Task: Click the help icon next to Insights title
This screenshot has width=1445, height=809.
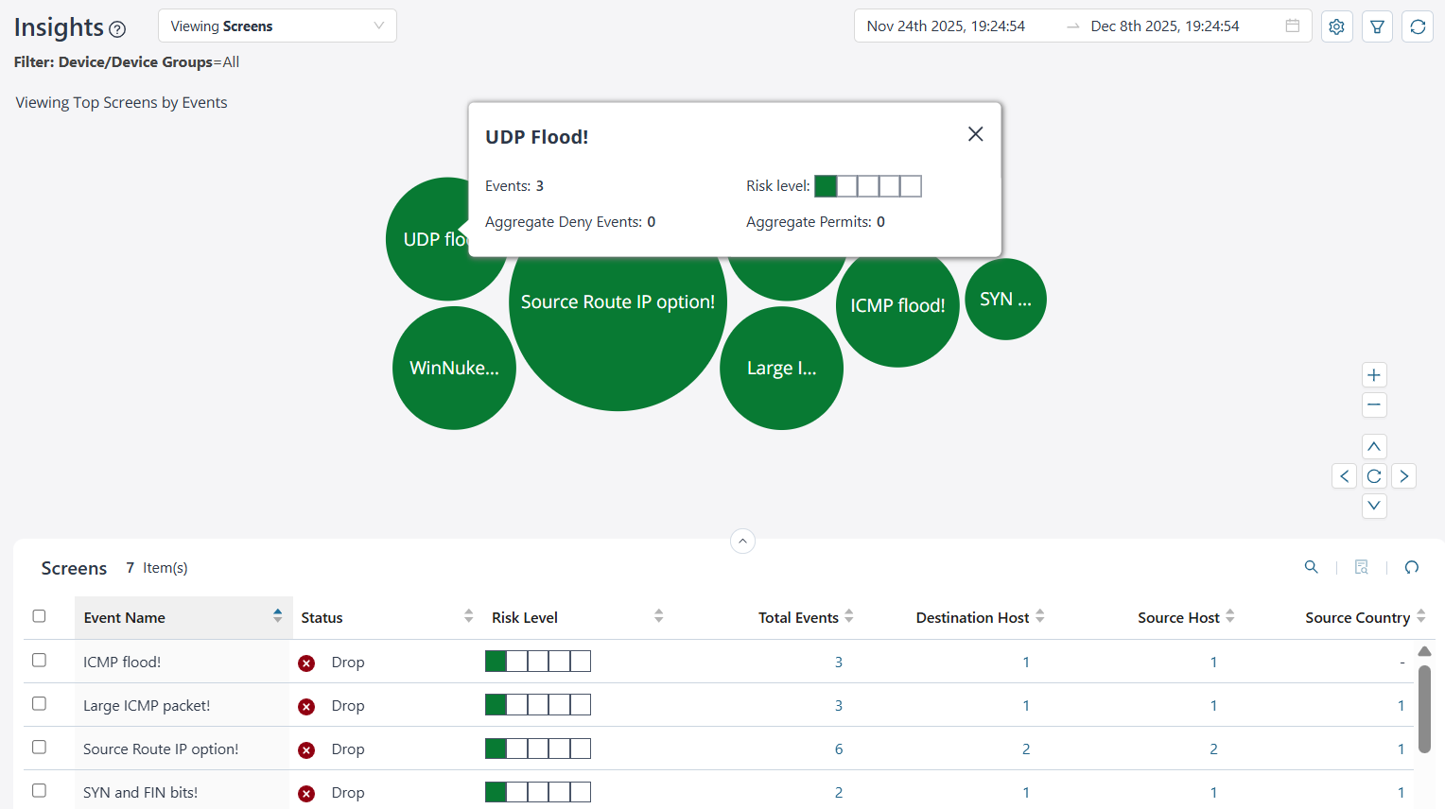Action: pos(116,29)
